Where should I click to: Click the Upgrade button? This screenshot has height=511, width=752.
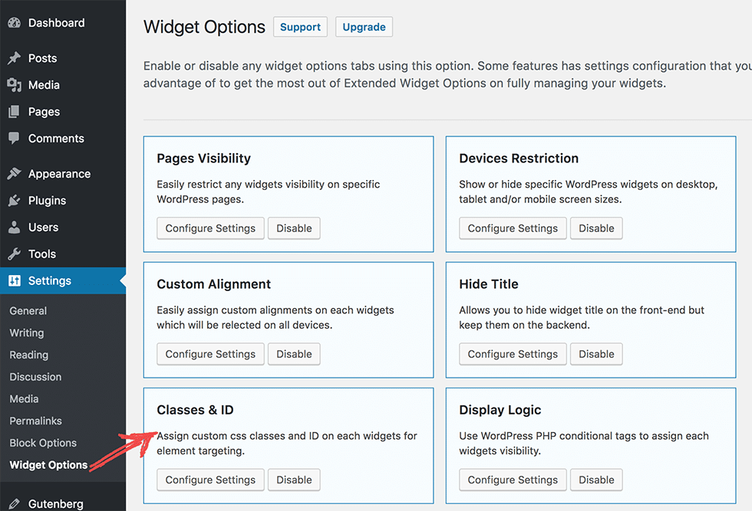tap(364, 26)
